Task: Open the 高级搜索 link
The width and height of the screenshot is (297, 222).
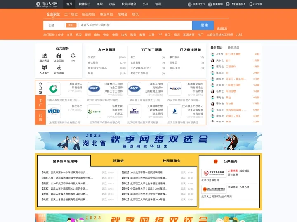Action: [x=222, y=28]
